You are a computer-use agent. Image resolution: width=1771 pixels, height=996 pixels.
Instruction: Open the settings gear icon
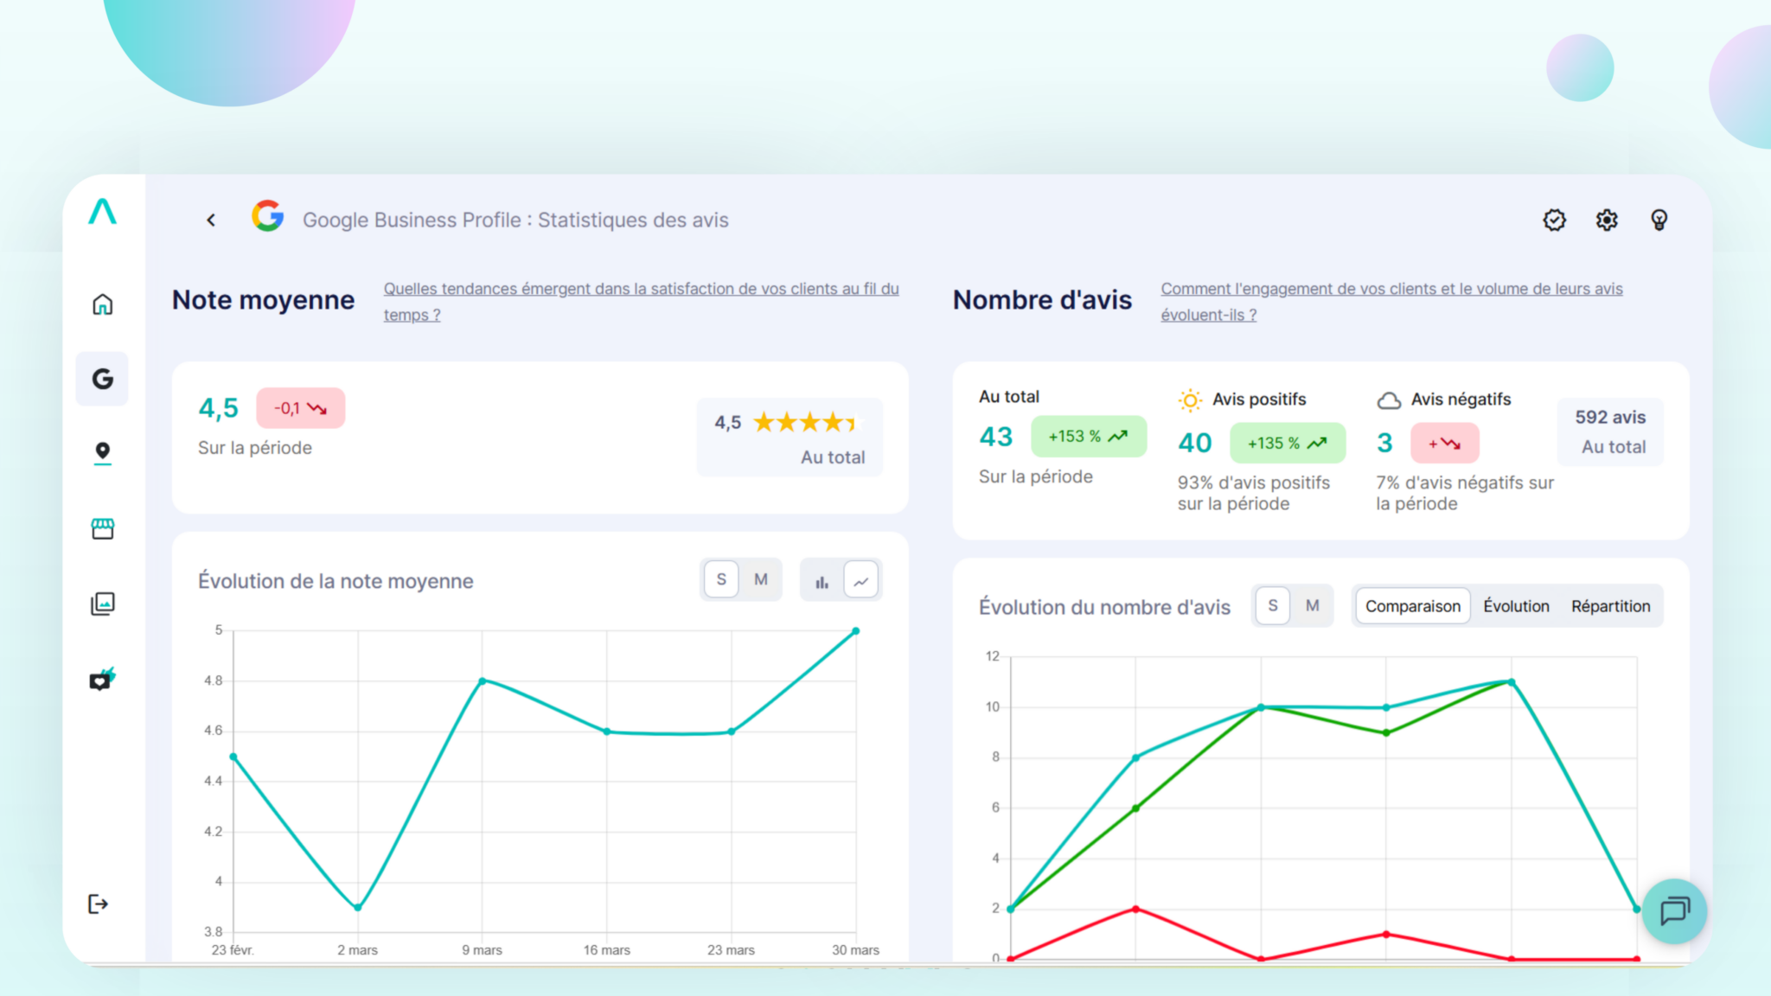tap(1607, 220)
